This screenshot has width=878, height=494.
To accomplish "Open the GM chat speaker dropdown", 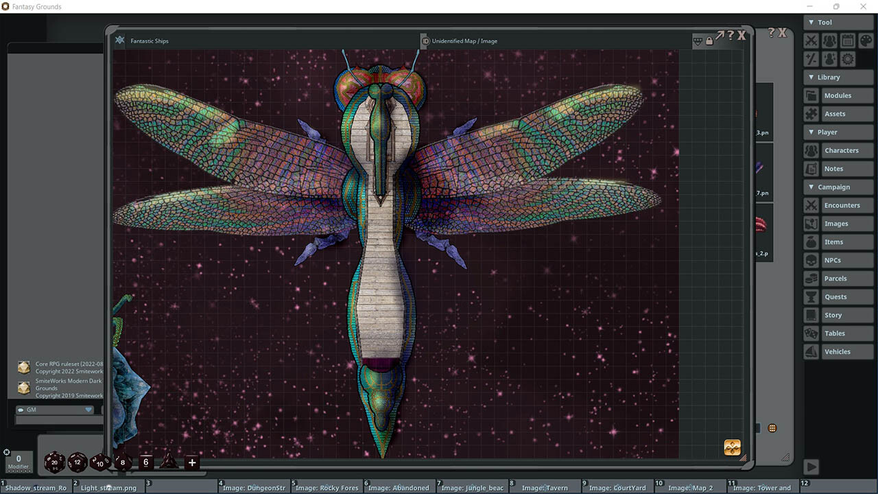I will coord(90,410).
